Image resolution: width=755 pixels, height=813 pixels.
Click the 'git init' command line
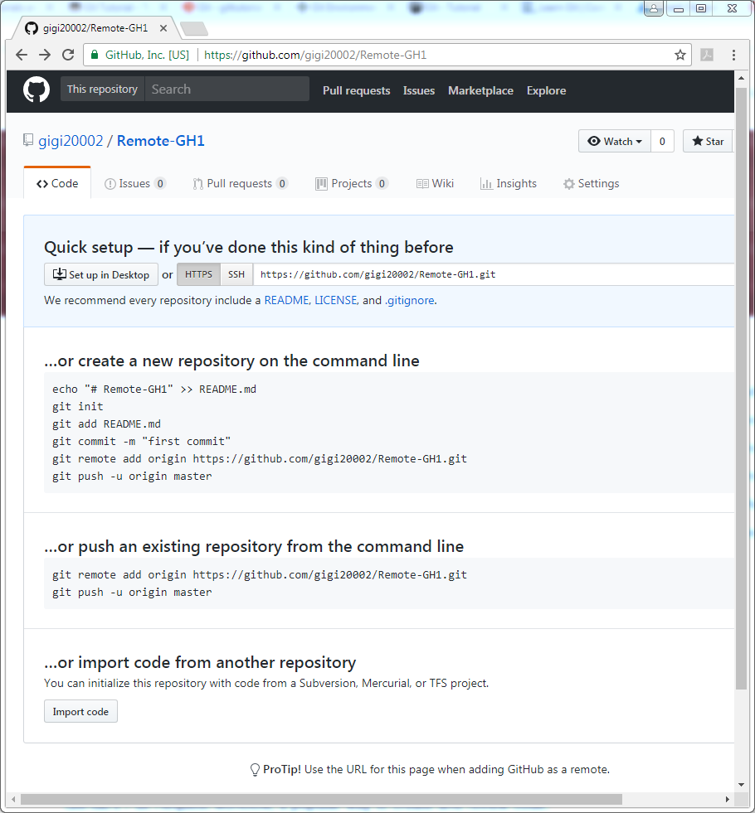[78, 406]
